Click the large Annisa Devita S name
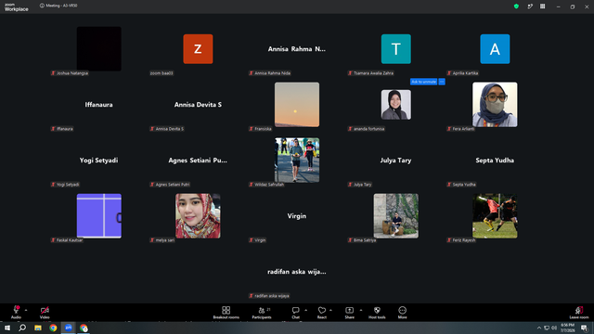This screenshot has height=334, width=594. [198, 105]
